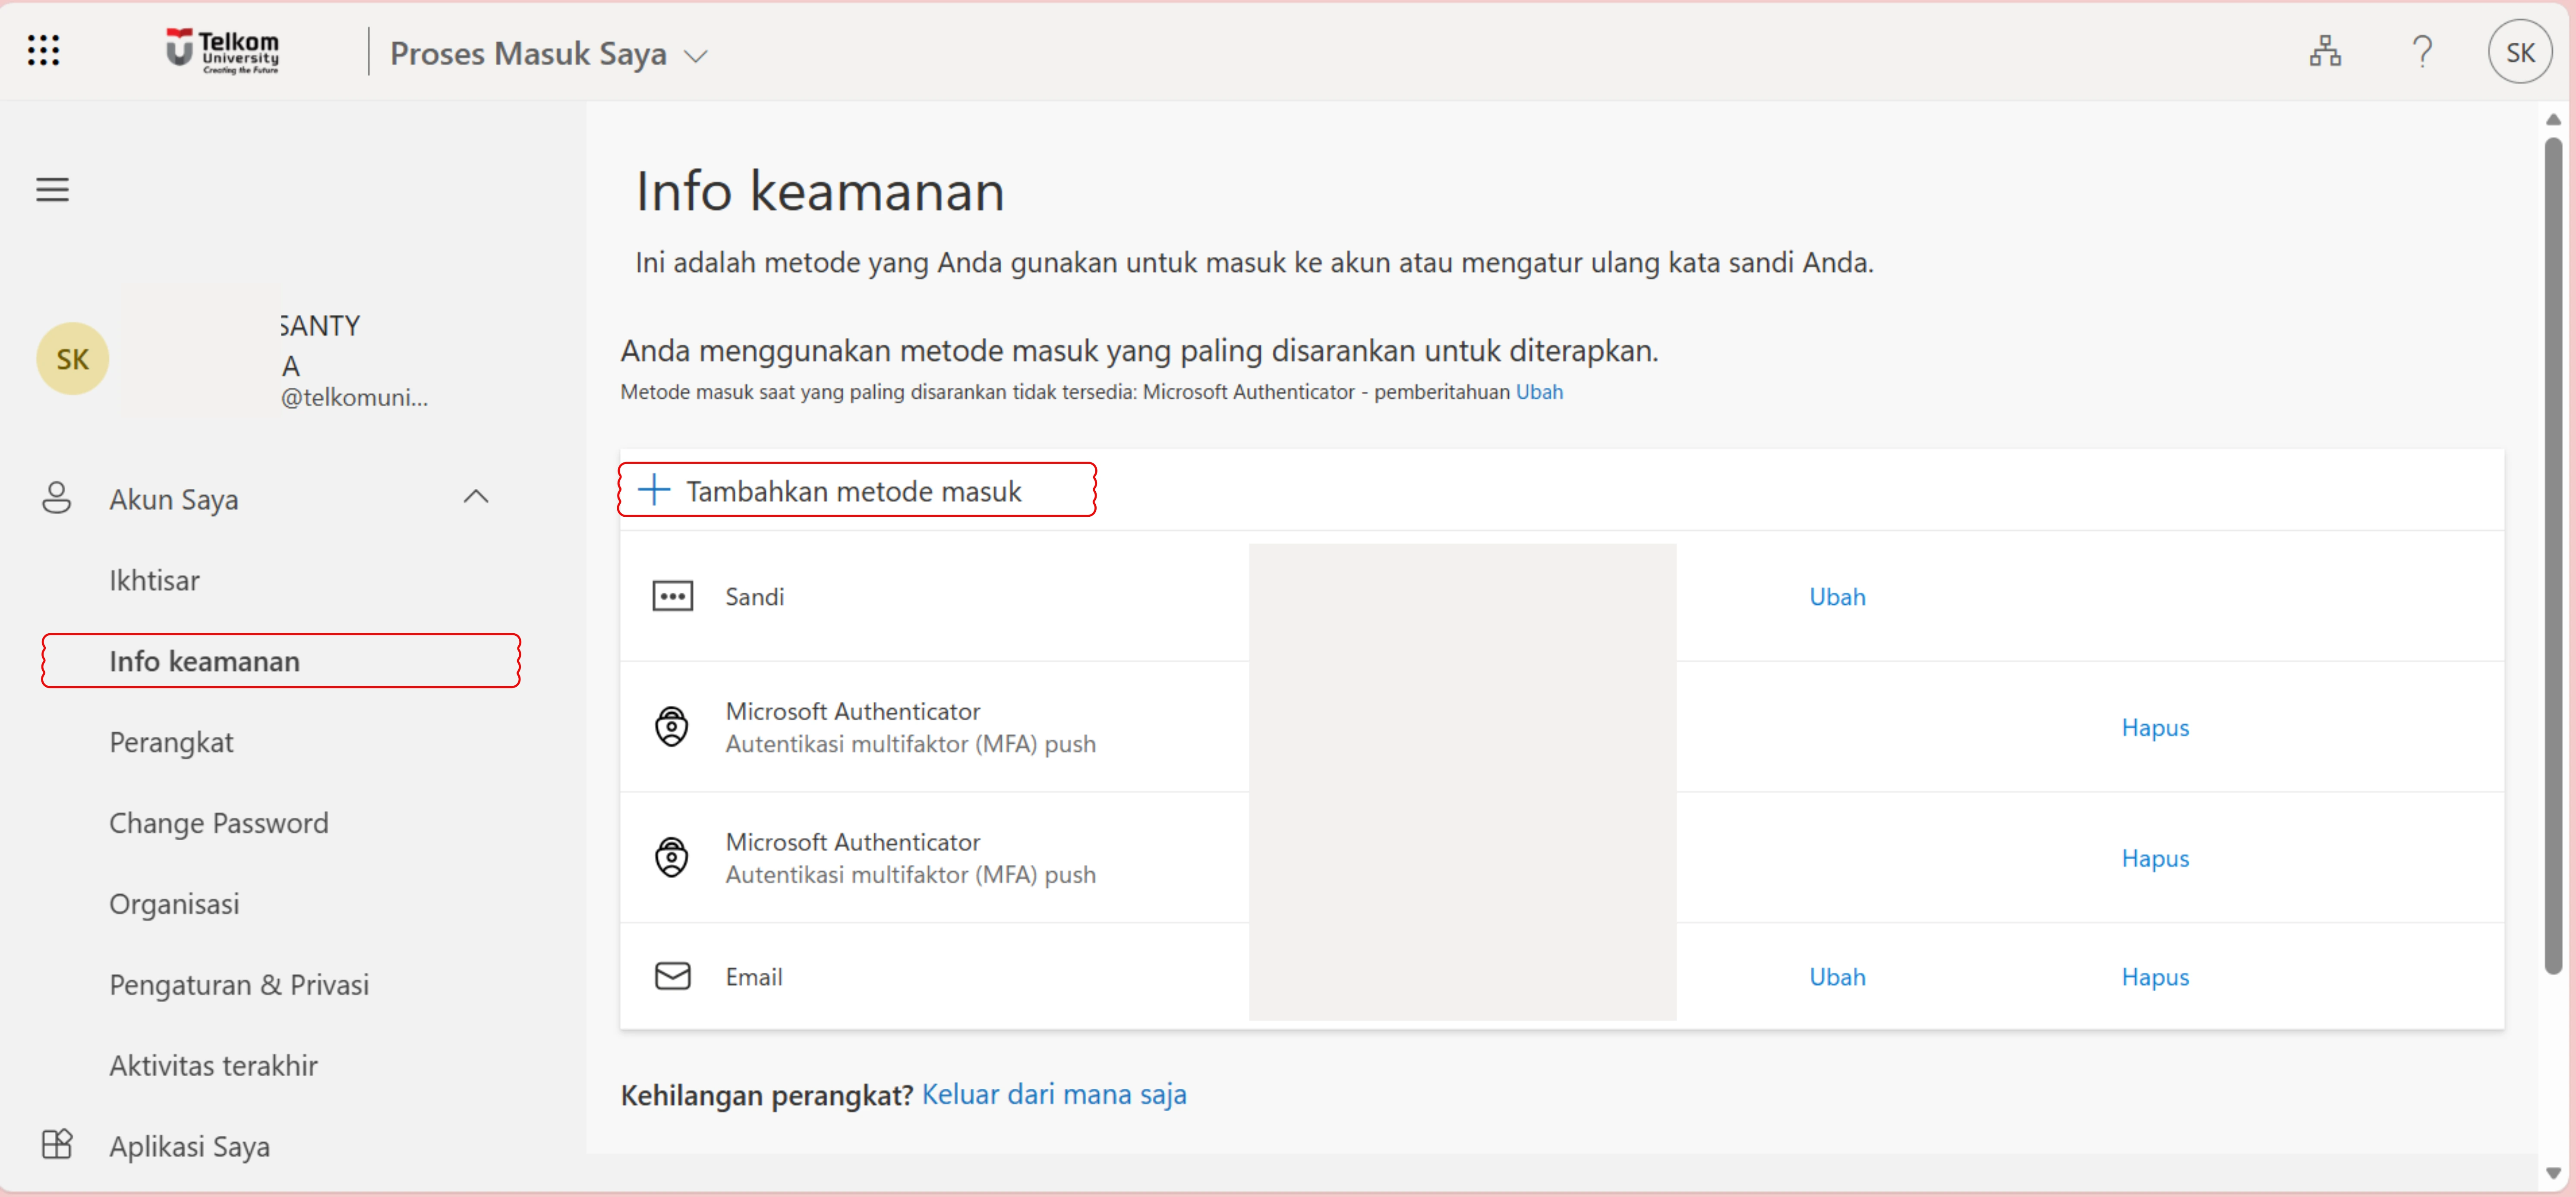The width and height of the screenshot is (2576, 1197).
Task: Click the Akun Saya person icon
Action: click(x=57, y=498)
